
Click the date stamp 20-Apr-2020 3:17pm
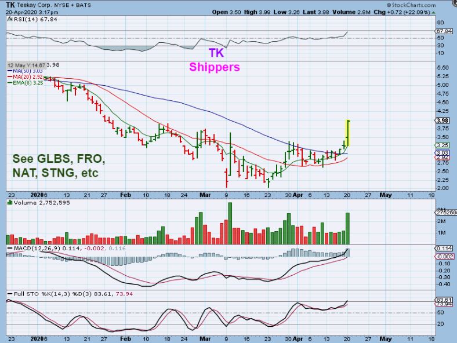(x=32, y=12)
